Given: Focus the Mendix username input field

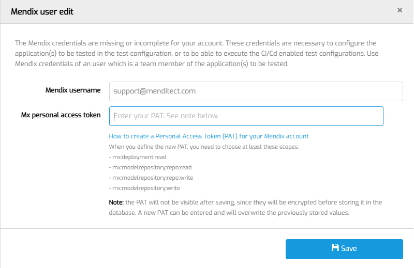Looking at the screenshot, I should (x=256, y=91).
